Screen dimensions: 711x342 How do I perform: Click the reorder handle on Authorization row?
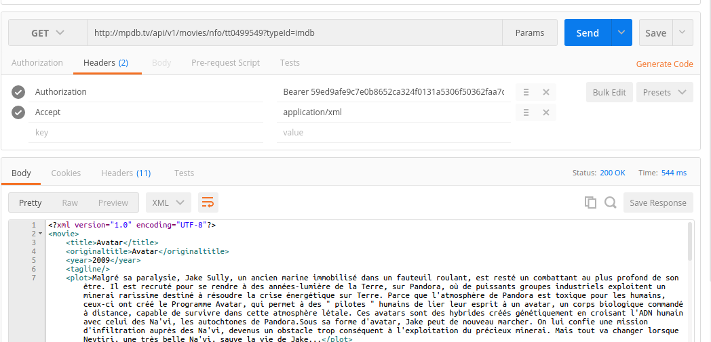click(526, 92)
